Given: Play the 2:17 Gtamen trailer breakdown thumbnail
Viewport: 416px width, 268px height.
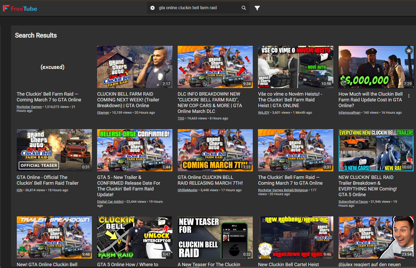Looking at the screenshot, I should (135, 67).
